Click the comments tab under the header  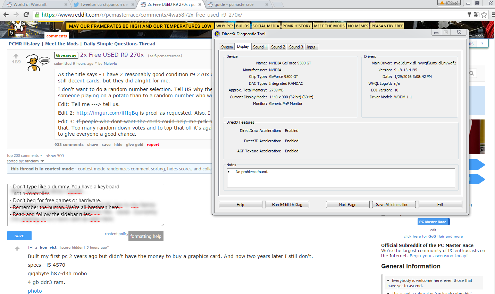(57, 36)
